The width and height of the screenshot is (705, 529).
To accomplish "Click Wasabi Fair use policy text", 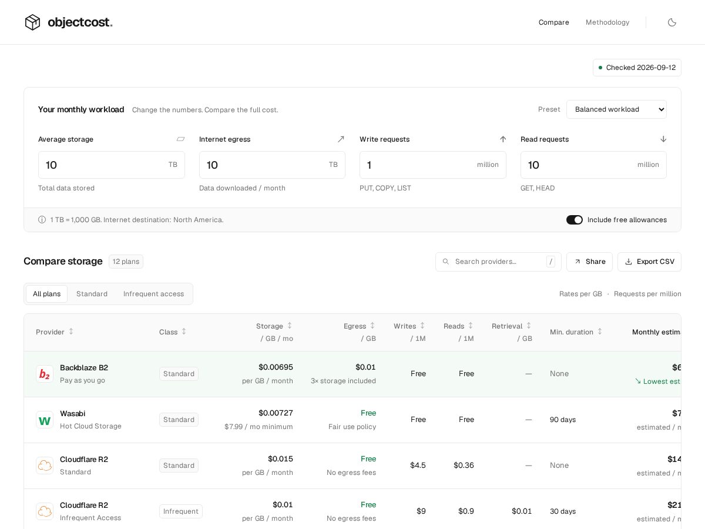I will tap(352, 427).
